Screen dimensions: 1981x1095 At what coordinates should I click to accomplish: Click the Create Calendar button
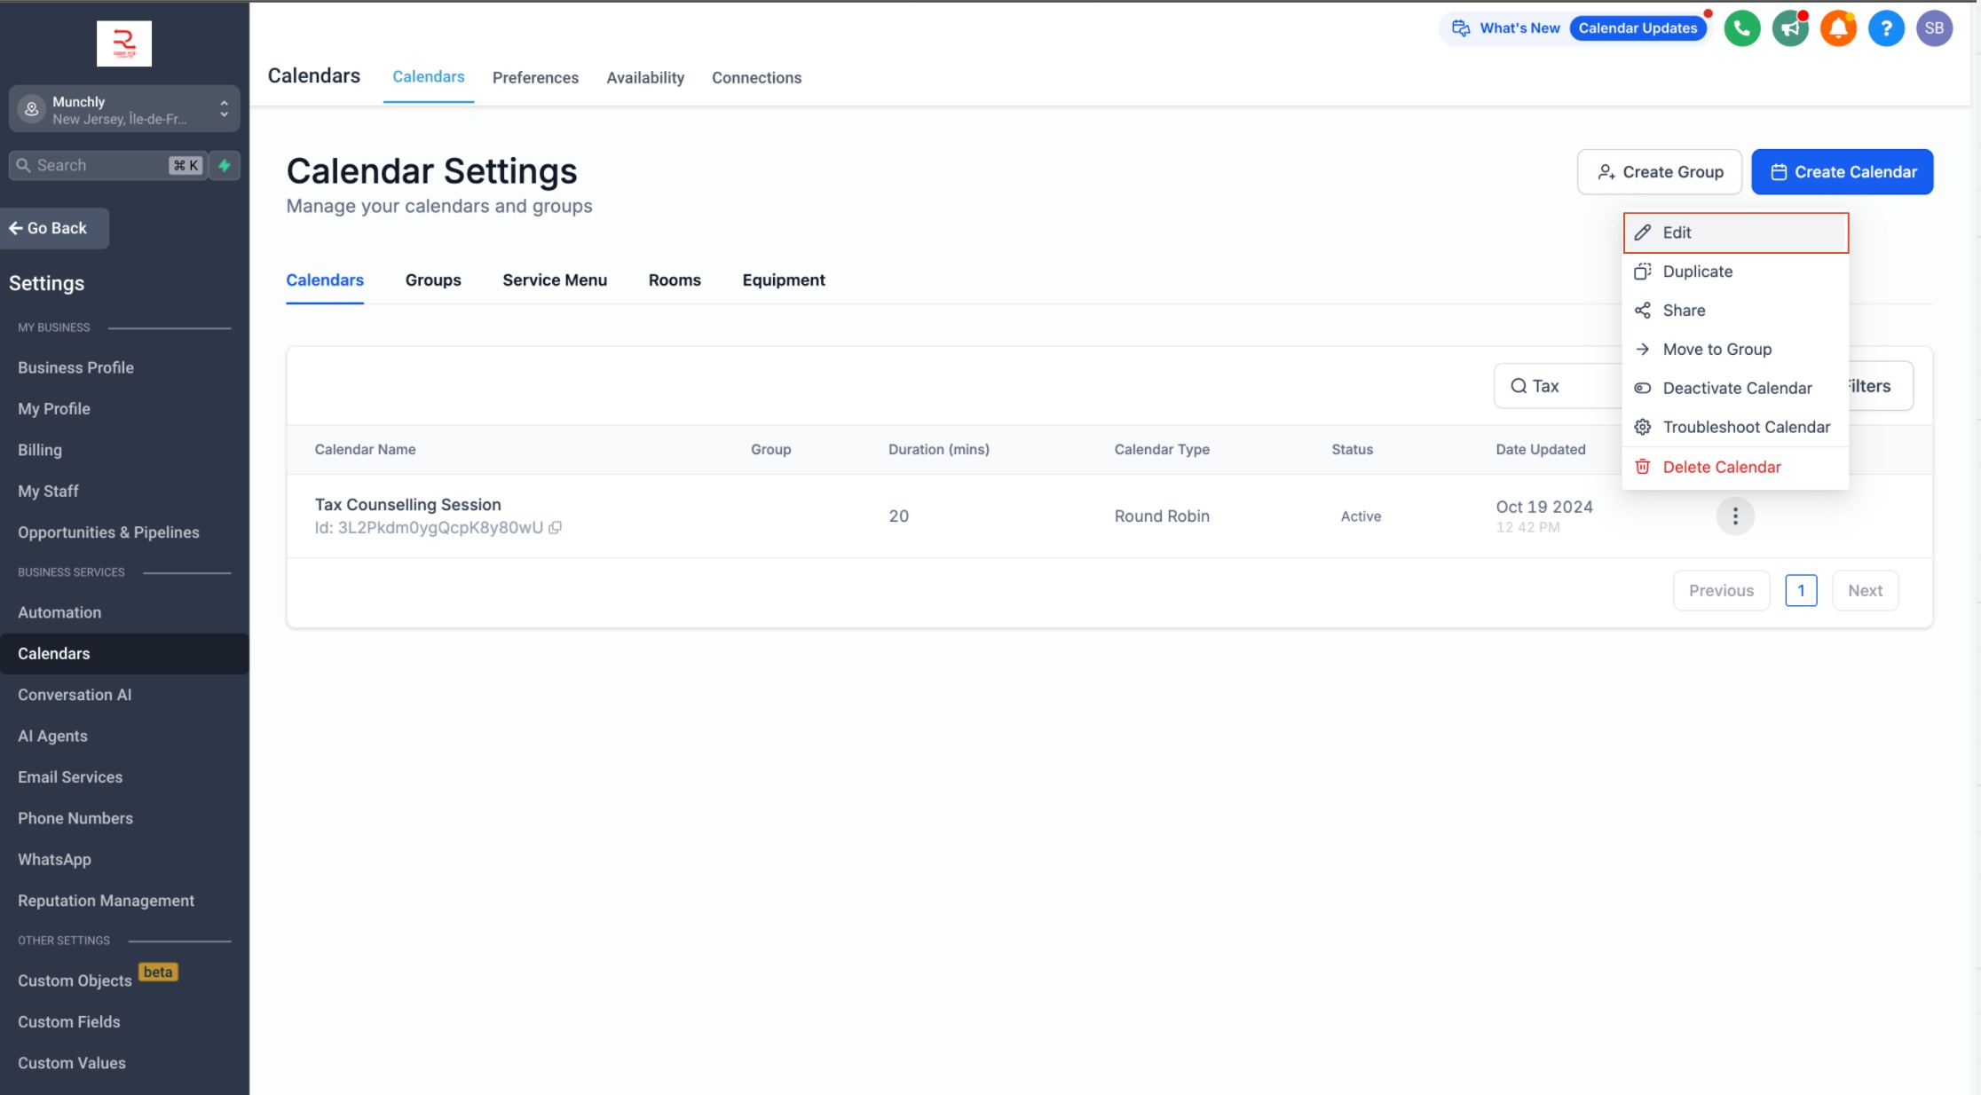coord(1843,172)
